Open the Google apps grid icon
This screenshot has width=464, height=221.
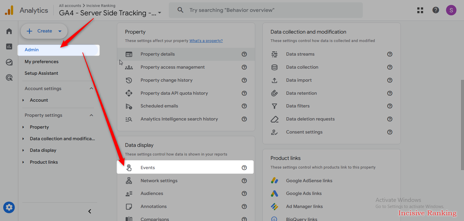(x=420, y=10)
